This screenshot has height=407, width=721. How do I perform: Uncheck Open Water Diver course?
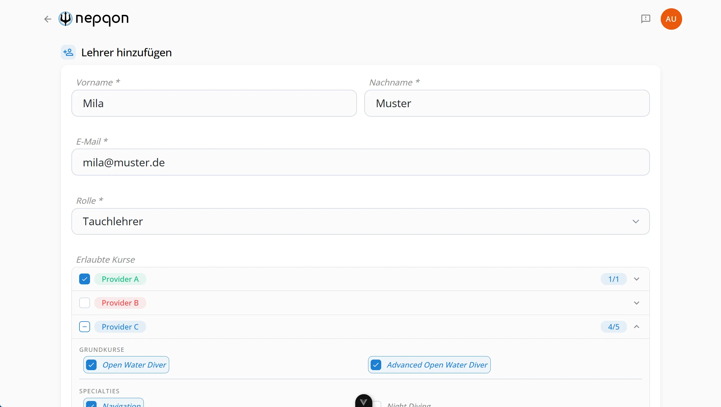91,365
